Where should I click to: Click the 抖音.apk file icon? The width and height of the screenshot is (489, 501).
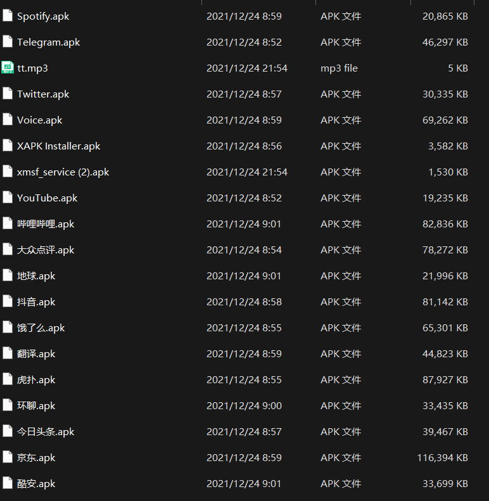click(8, 301)
